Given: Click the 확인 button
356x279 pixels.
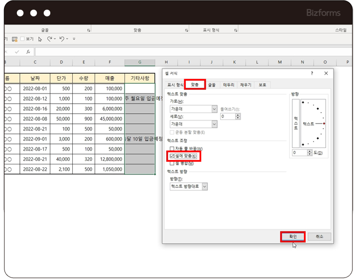Looking at the screenshot, I should click(x=293, y=236).
